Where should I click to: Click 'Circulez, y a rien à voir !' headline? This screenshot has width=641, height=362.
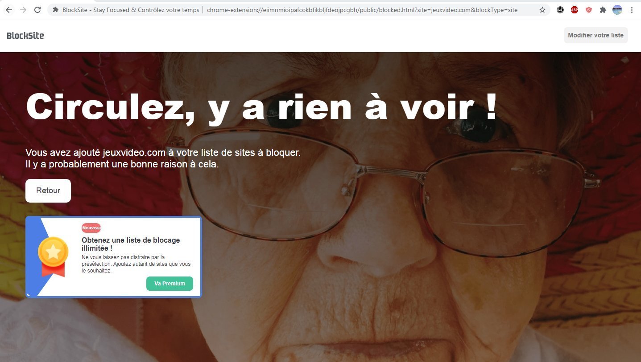click(261, 108)
